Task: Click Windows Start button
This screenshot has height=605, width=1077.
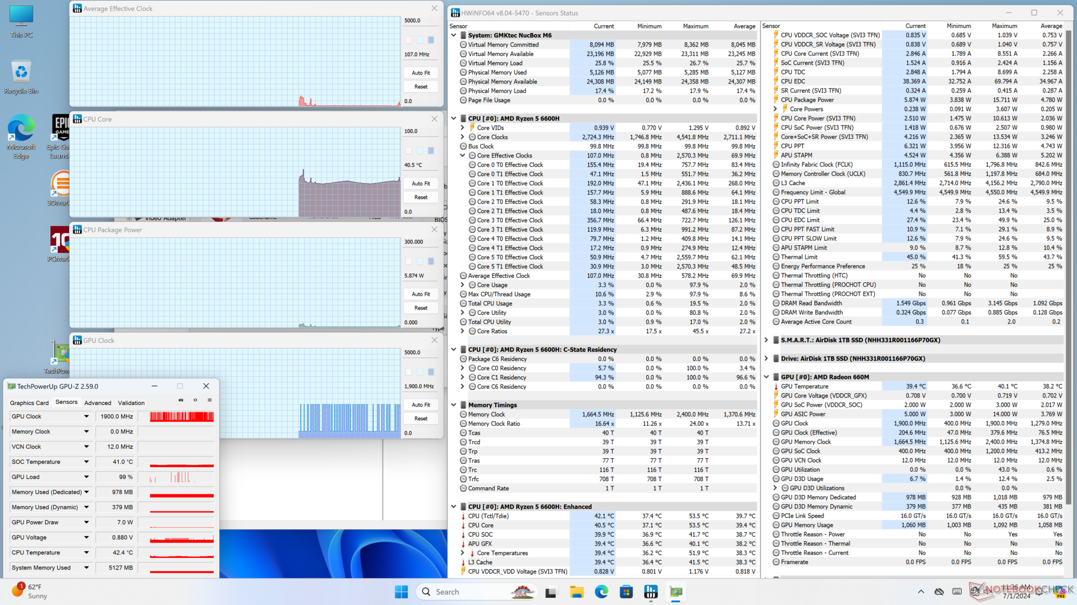Action: pos(401,592)
